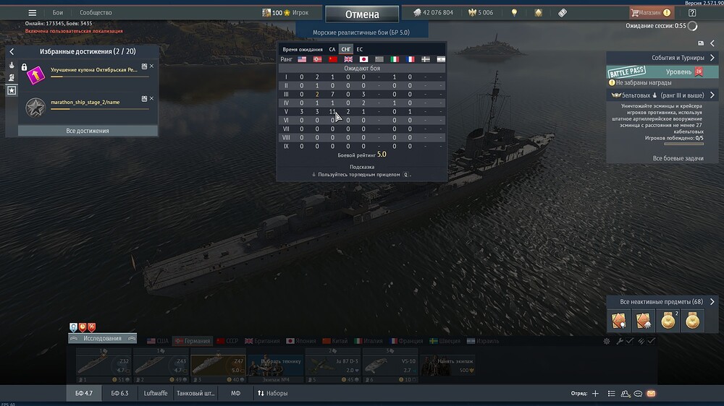The height and width of the screenshot is (406, 724).
Task: Add squad member with plus icon
Action: click(x=595, y=394)
